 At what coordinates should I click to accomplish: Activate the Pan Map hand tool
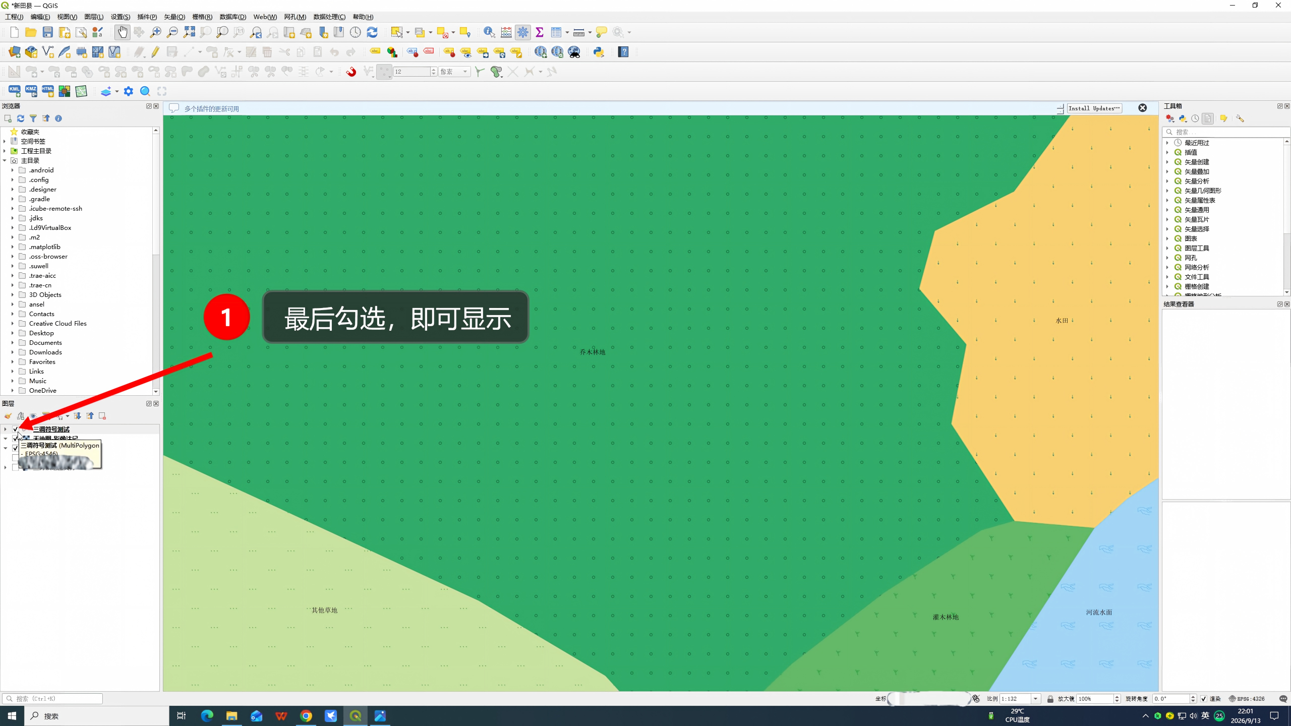(x=122, y=32)
